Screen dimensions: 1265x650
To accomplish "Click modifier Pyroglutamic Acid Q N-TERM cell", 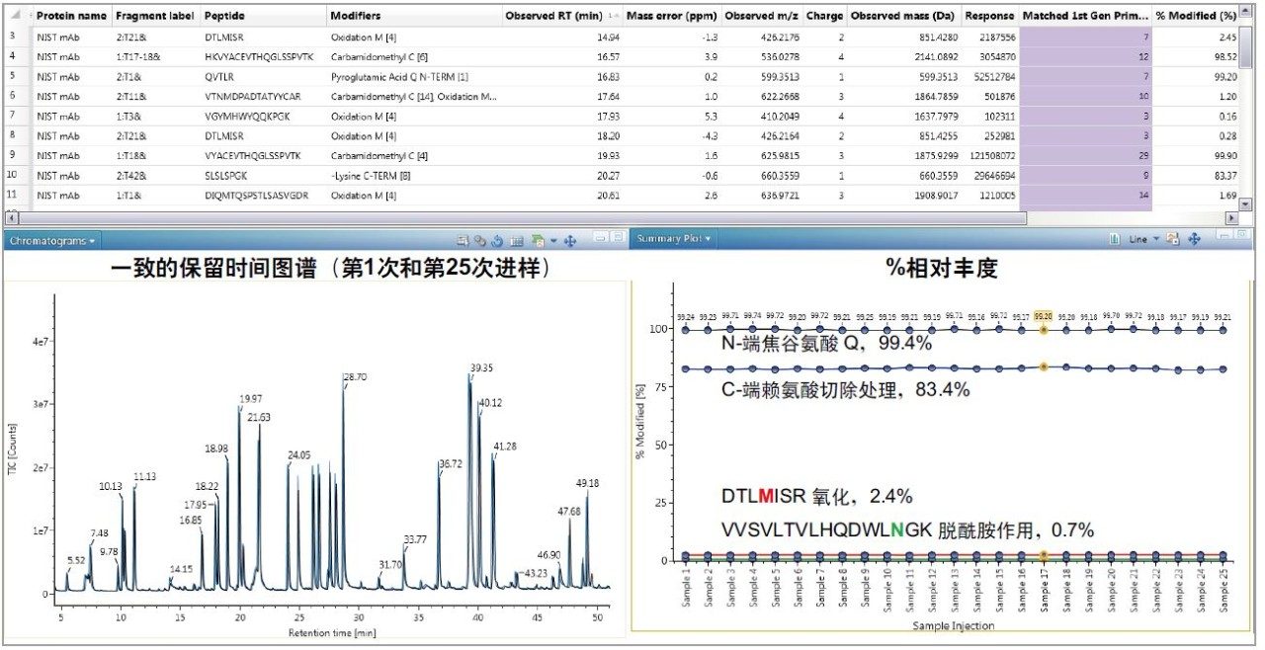I will tap(414, 76).
